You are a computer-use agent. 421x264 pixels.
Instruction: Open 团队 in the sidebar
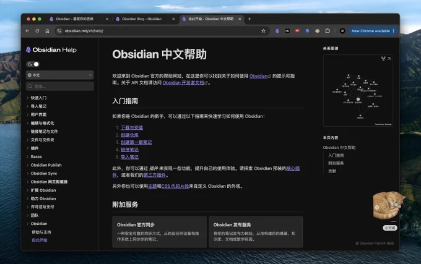35,215
